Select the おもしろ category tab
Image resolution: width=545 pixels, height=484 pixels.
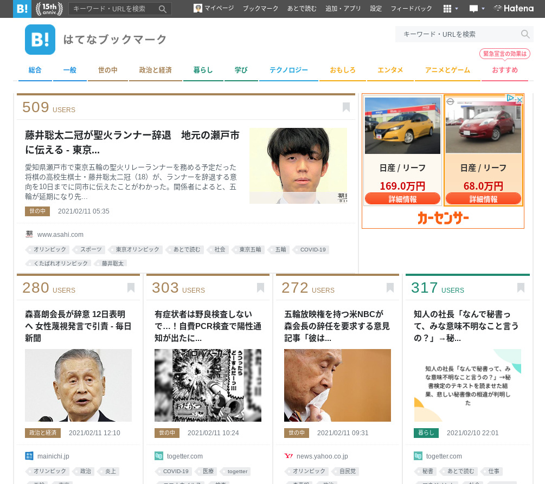343,70
